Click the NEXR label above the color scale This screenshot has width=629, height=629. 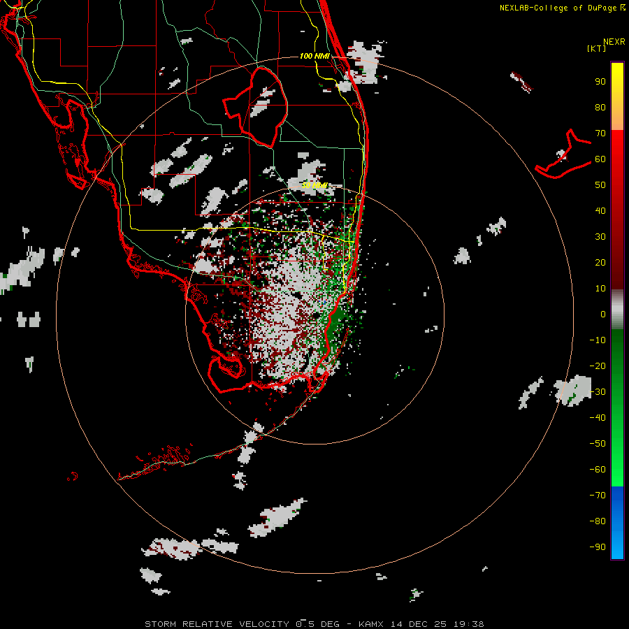coord(614,42)
